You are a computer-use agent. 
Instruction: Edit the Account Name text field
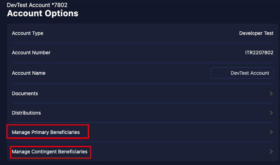[242, 73]
